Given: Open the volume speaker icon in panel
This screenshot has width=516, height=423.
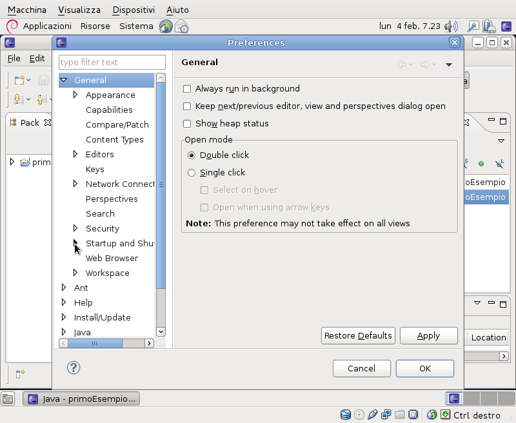Looking at the screenshot, I should coord(451,26).
